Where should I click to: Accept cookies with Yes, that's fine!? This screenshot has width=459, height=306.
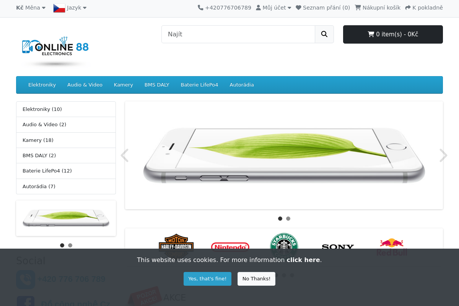(x=207, y=279)
